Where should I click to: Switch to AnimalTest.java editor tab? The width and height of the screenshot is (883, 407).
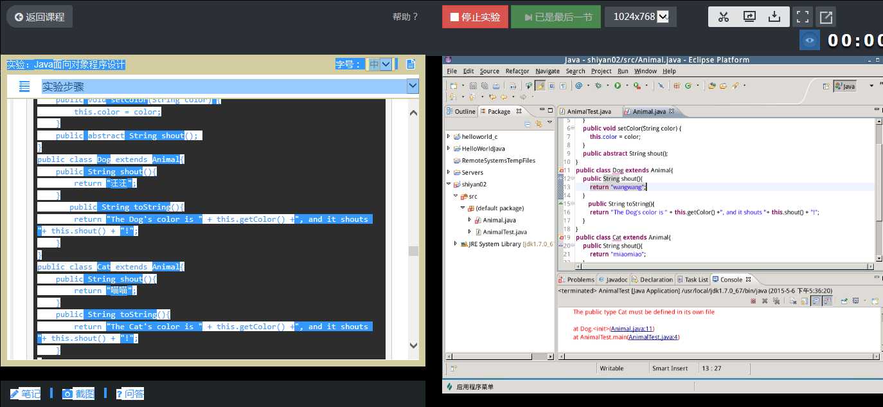click(x=589, y=111)
